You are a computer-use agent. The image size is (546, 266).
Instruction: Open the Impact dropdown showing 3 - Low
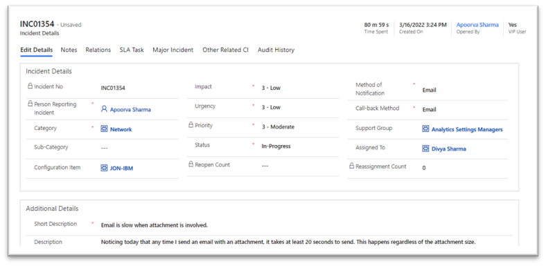click(x=299, y=88)
